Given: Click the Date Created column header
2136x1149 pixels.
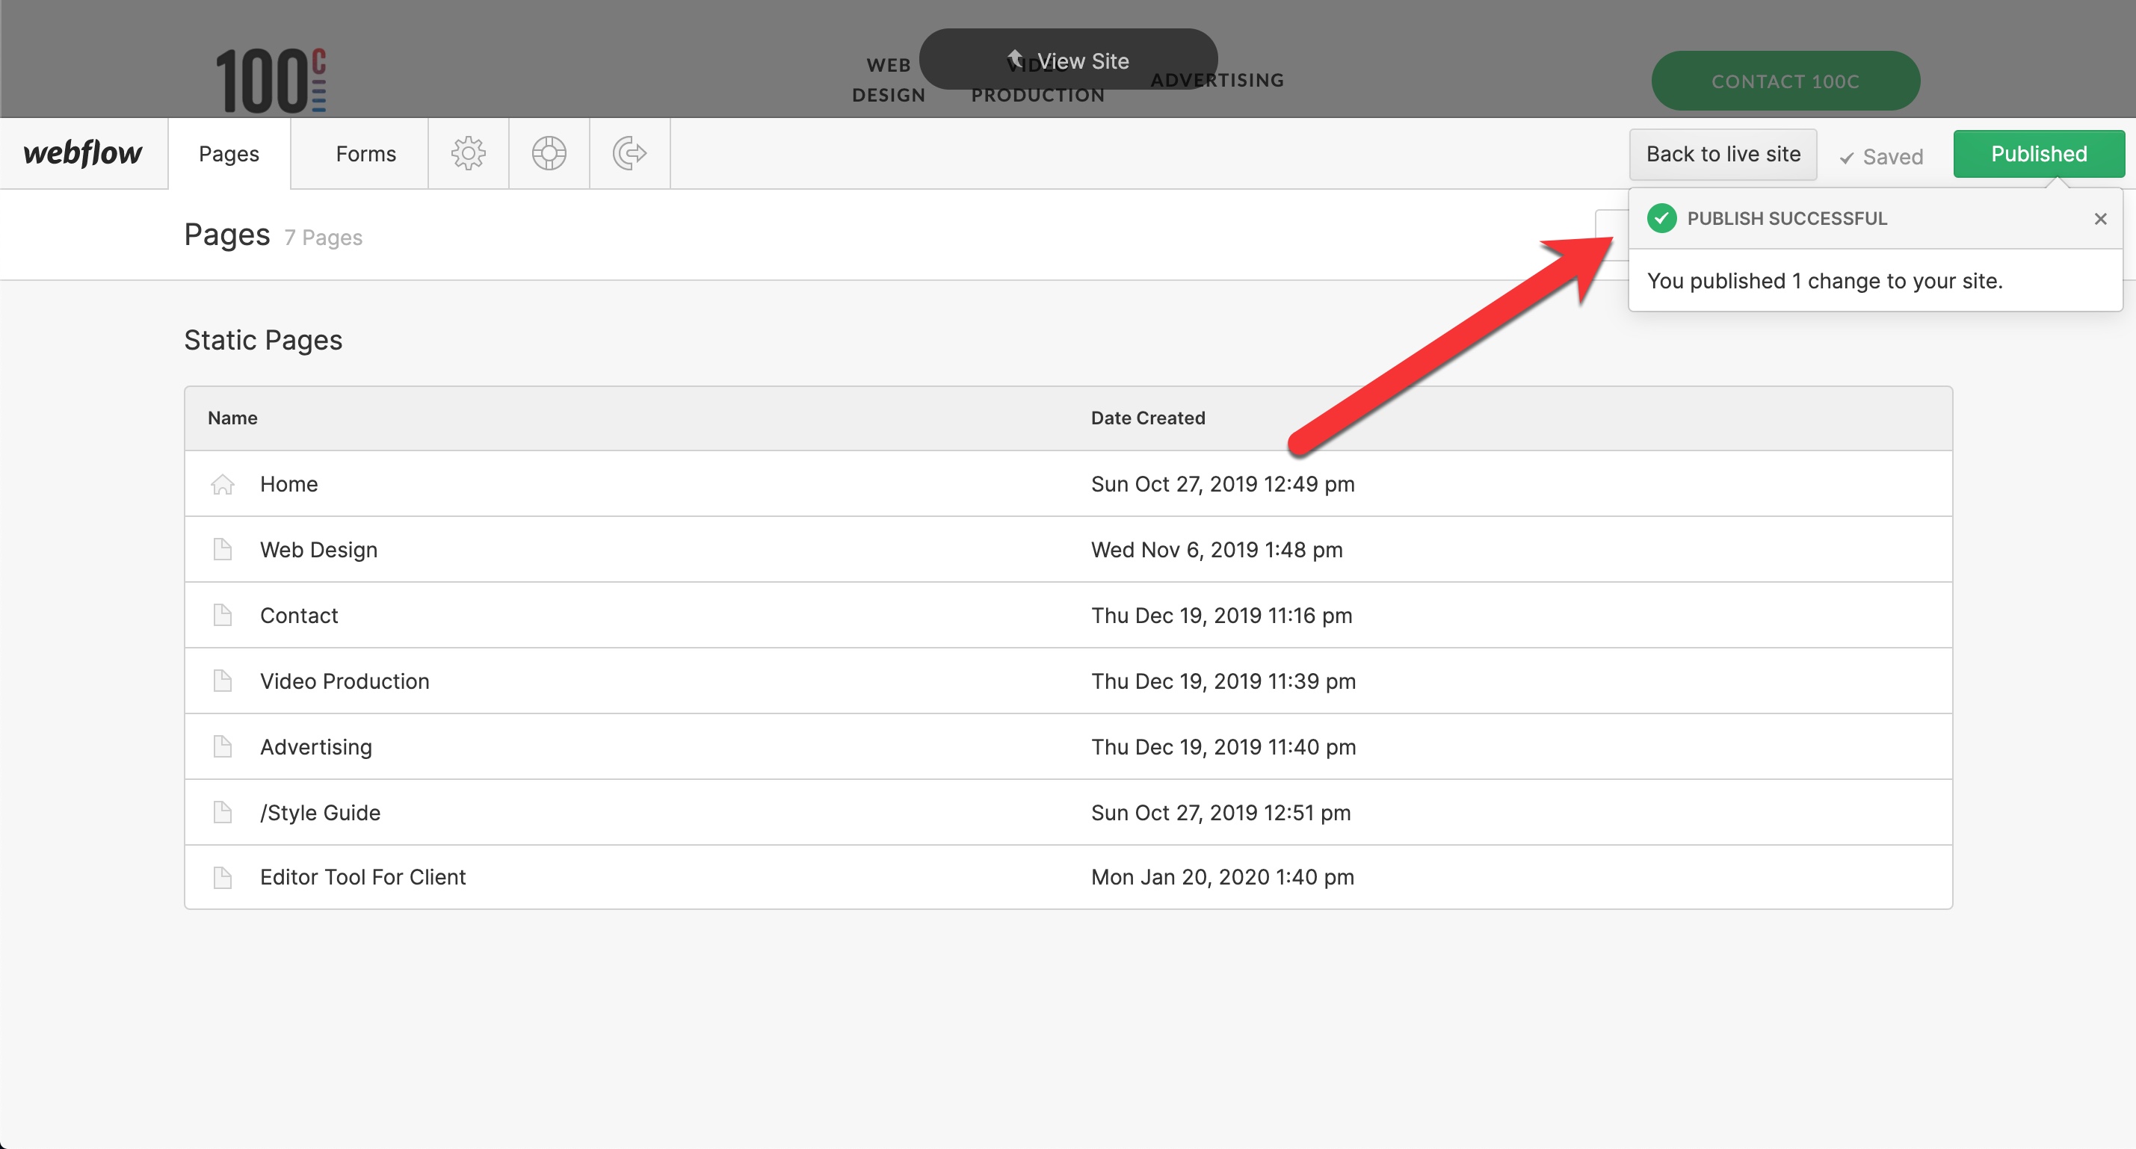Looking at the screenshot, I should (1148, 418).
